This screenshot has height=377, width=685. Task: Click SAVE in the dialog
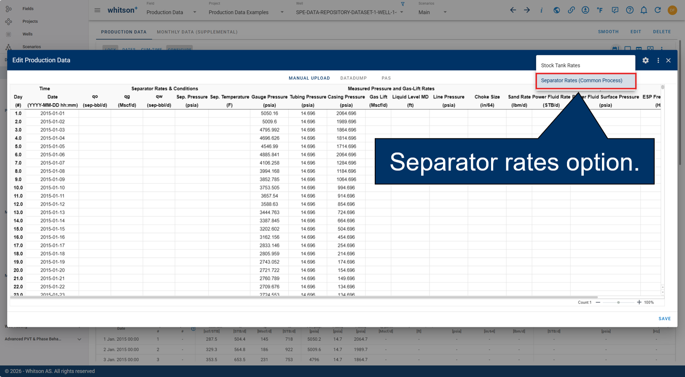tap(664, 319)
